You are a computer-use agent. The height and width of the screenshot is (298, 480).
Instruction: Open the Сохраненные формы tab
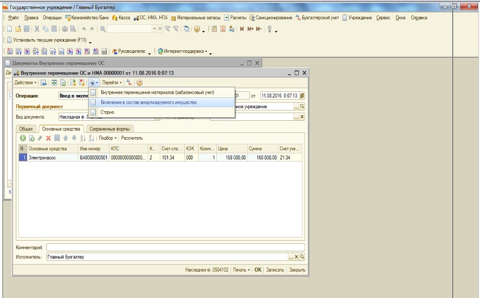[110, 129]
